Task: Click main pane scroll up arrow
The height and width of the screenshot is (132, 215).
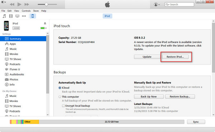Action: click(x=213, y=21)
